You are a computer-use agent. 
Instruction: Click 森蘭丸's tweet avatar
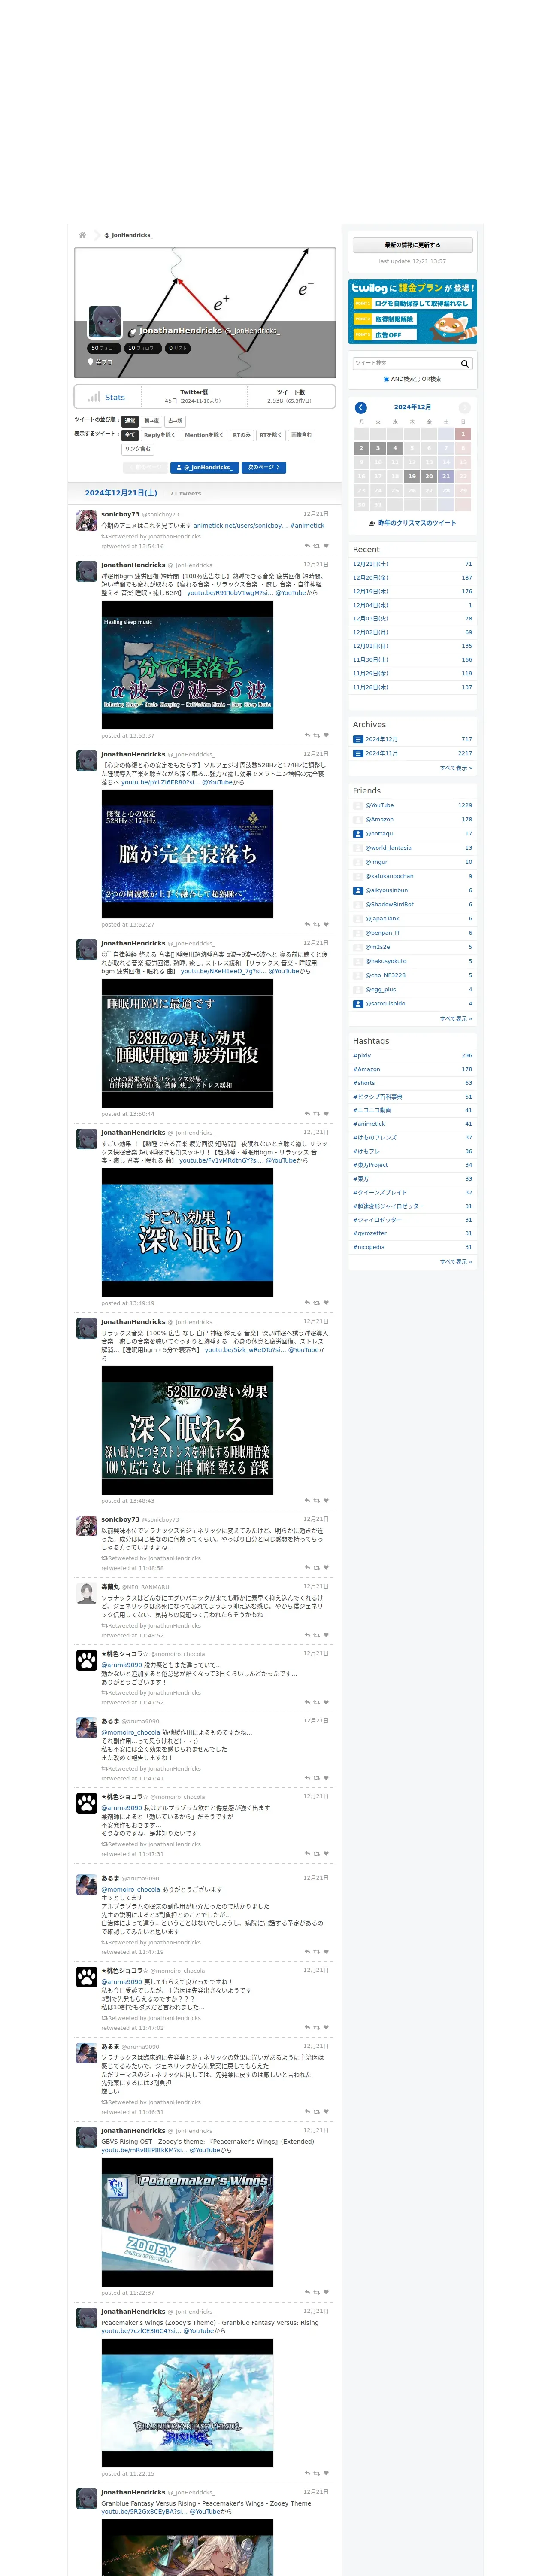point(87,1592)
